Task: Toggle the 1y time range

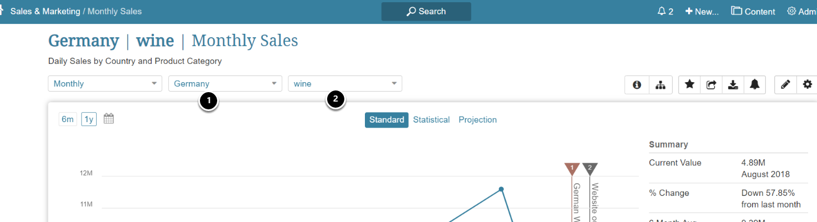Action: click(x=89, y=119)
